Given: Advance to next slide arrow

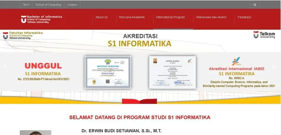Looking at the screenshot, I should click(x=274, y=67).
